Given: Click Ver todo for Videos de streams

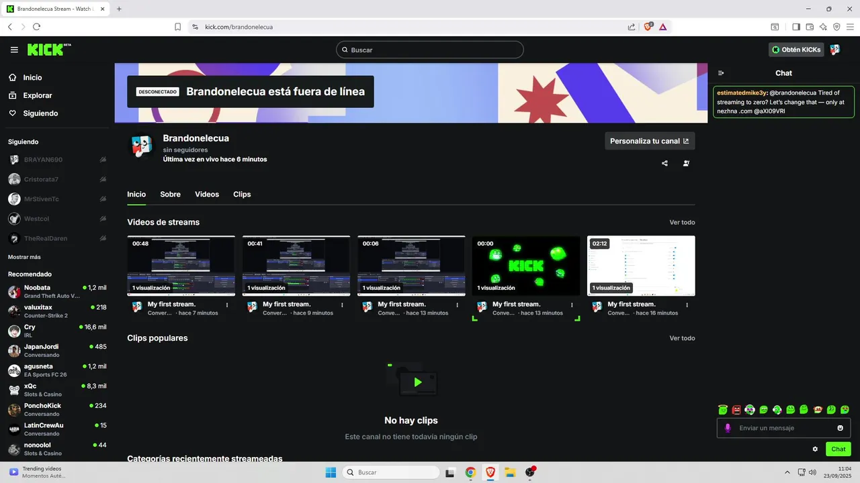Looking at the screenshot, I should pyautogui.click(x=682, y=222).
